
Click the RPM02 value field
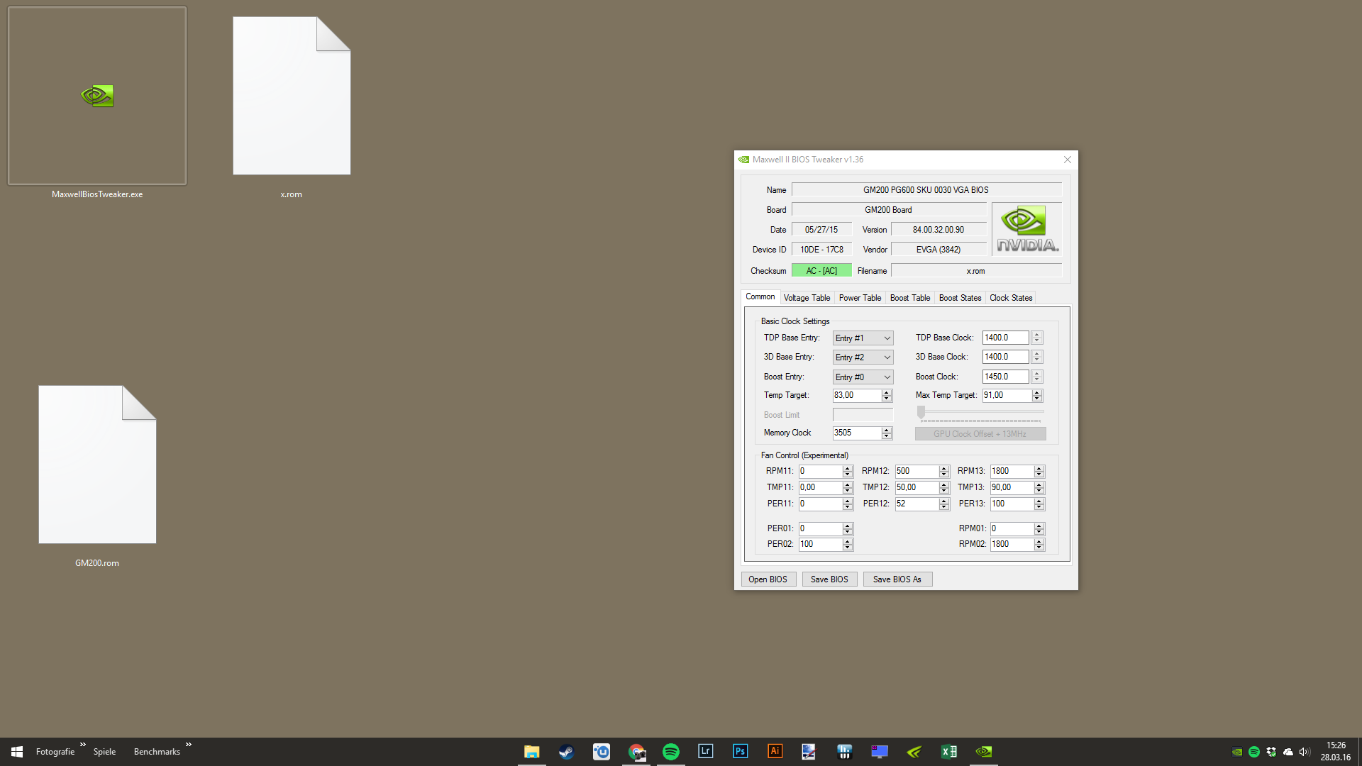click(x=1012, y=545)
